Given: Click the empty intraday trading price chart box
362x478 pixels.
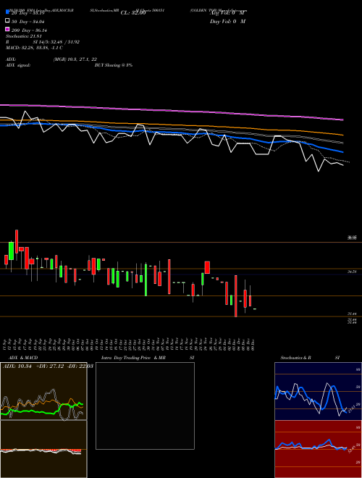Looking at the screenshot, I should point(145,406).
